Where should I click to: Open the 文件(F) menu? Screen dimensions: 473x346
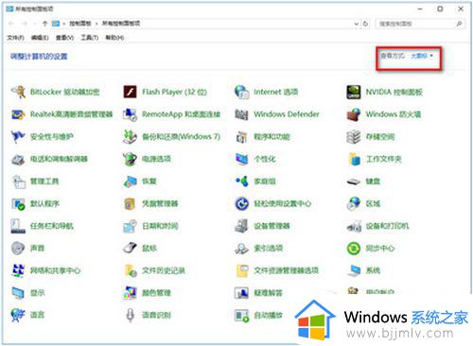15,38
